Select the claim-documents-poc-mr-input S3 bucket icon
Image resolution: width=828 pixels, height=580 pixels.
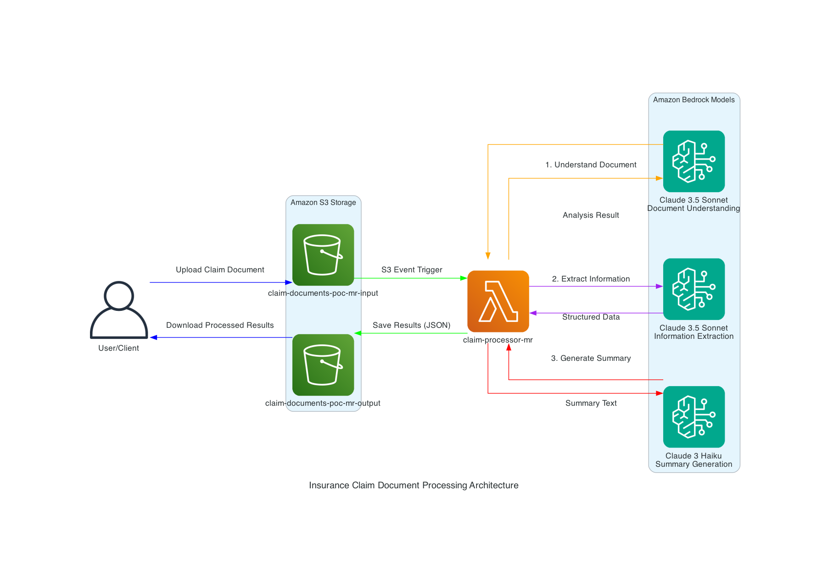323,255
